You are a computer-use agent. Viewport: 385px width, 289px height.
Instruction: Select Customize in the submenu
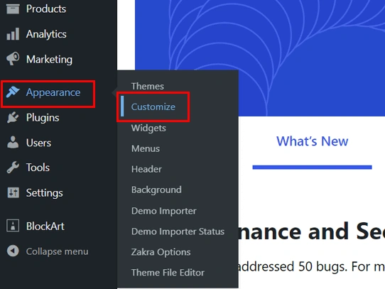point(153,107)
